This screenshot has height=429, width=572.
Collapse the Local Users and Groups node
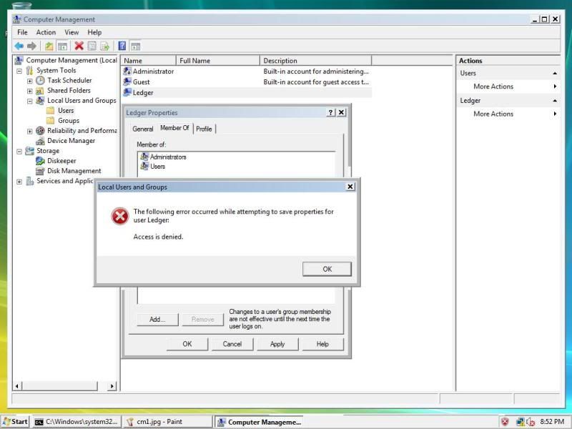(30, 101)
